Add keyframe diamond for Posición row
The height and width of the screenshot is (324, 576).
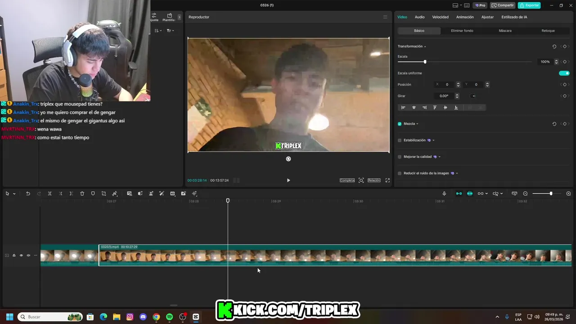(565, 85)
